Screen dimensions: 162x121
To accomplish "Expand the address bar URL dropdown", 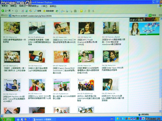I will pyautogui.click(x=146, y=15).
